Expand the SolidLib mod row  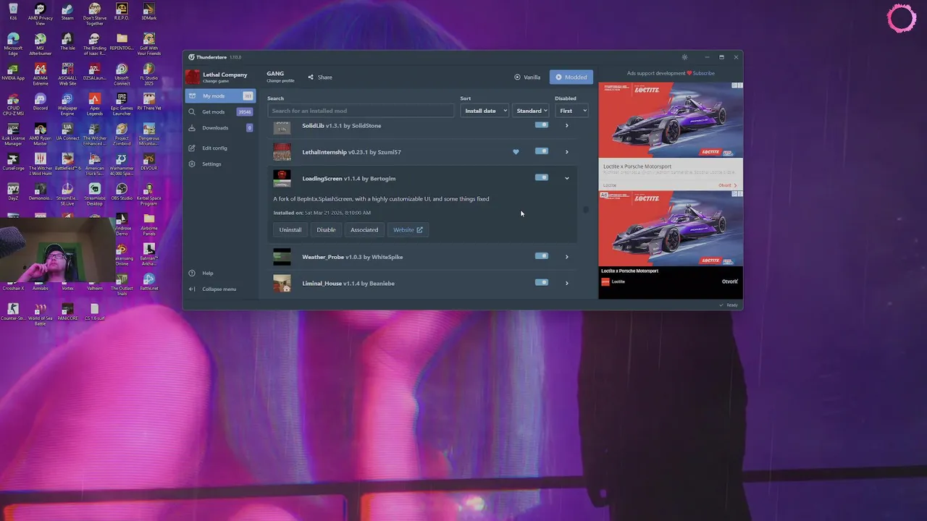point(566,125)
